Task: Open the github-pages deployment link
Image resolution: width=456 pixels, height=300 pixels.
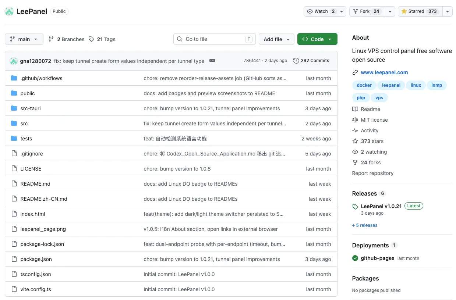Action: 378,258
